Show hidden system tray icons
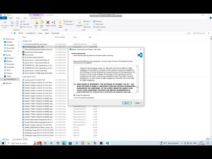 pyautogui.click(x=182, y=143)
